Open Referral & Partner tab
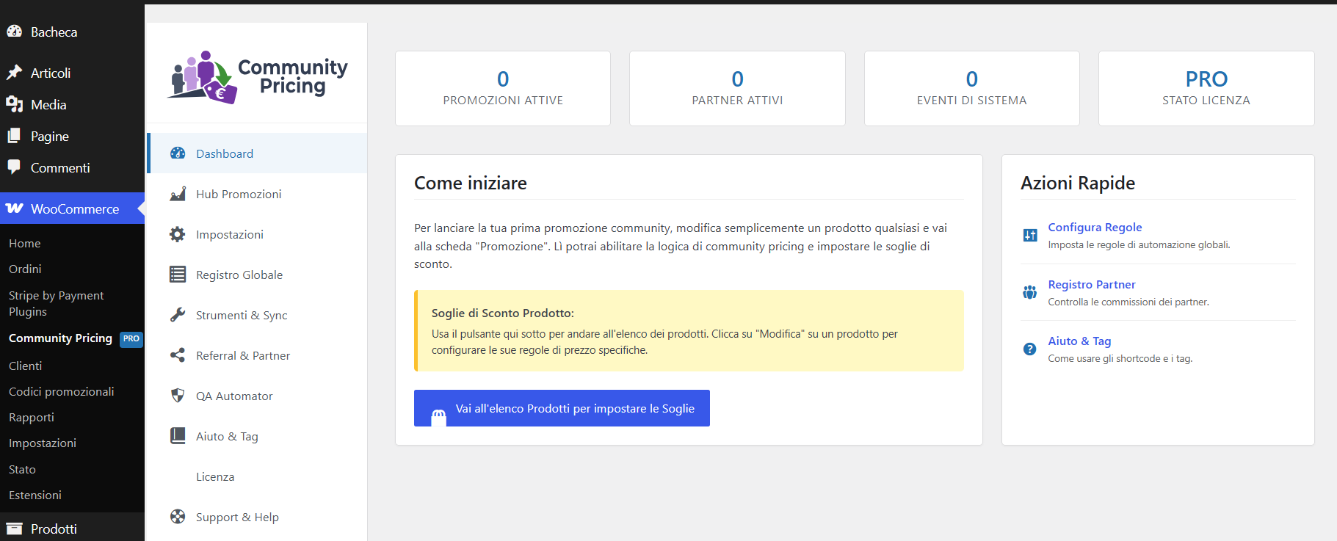This screenshot has width=1337, height=541. pos(257,355)
